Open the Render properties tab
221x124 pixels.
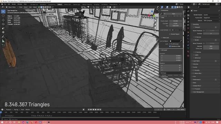click(x=188, y=15)
